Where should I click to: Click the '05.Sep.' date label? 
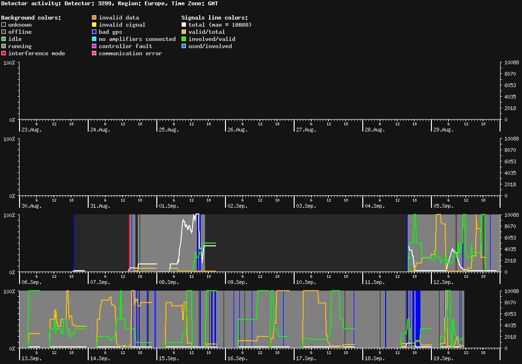(443, 206)
